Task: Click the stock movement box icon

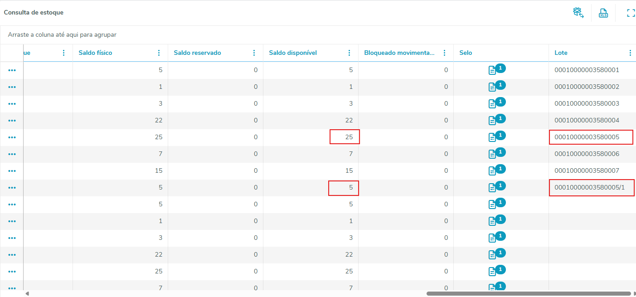Action: [x=578, y=13]
